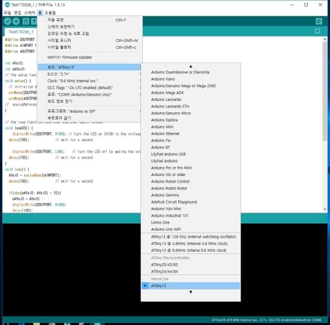Select Arduino Mega ADK board
330x325 pixels.
coord(191,93)
